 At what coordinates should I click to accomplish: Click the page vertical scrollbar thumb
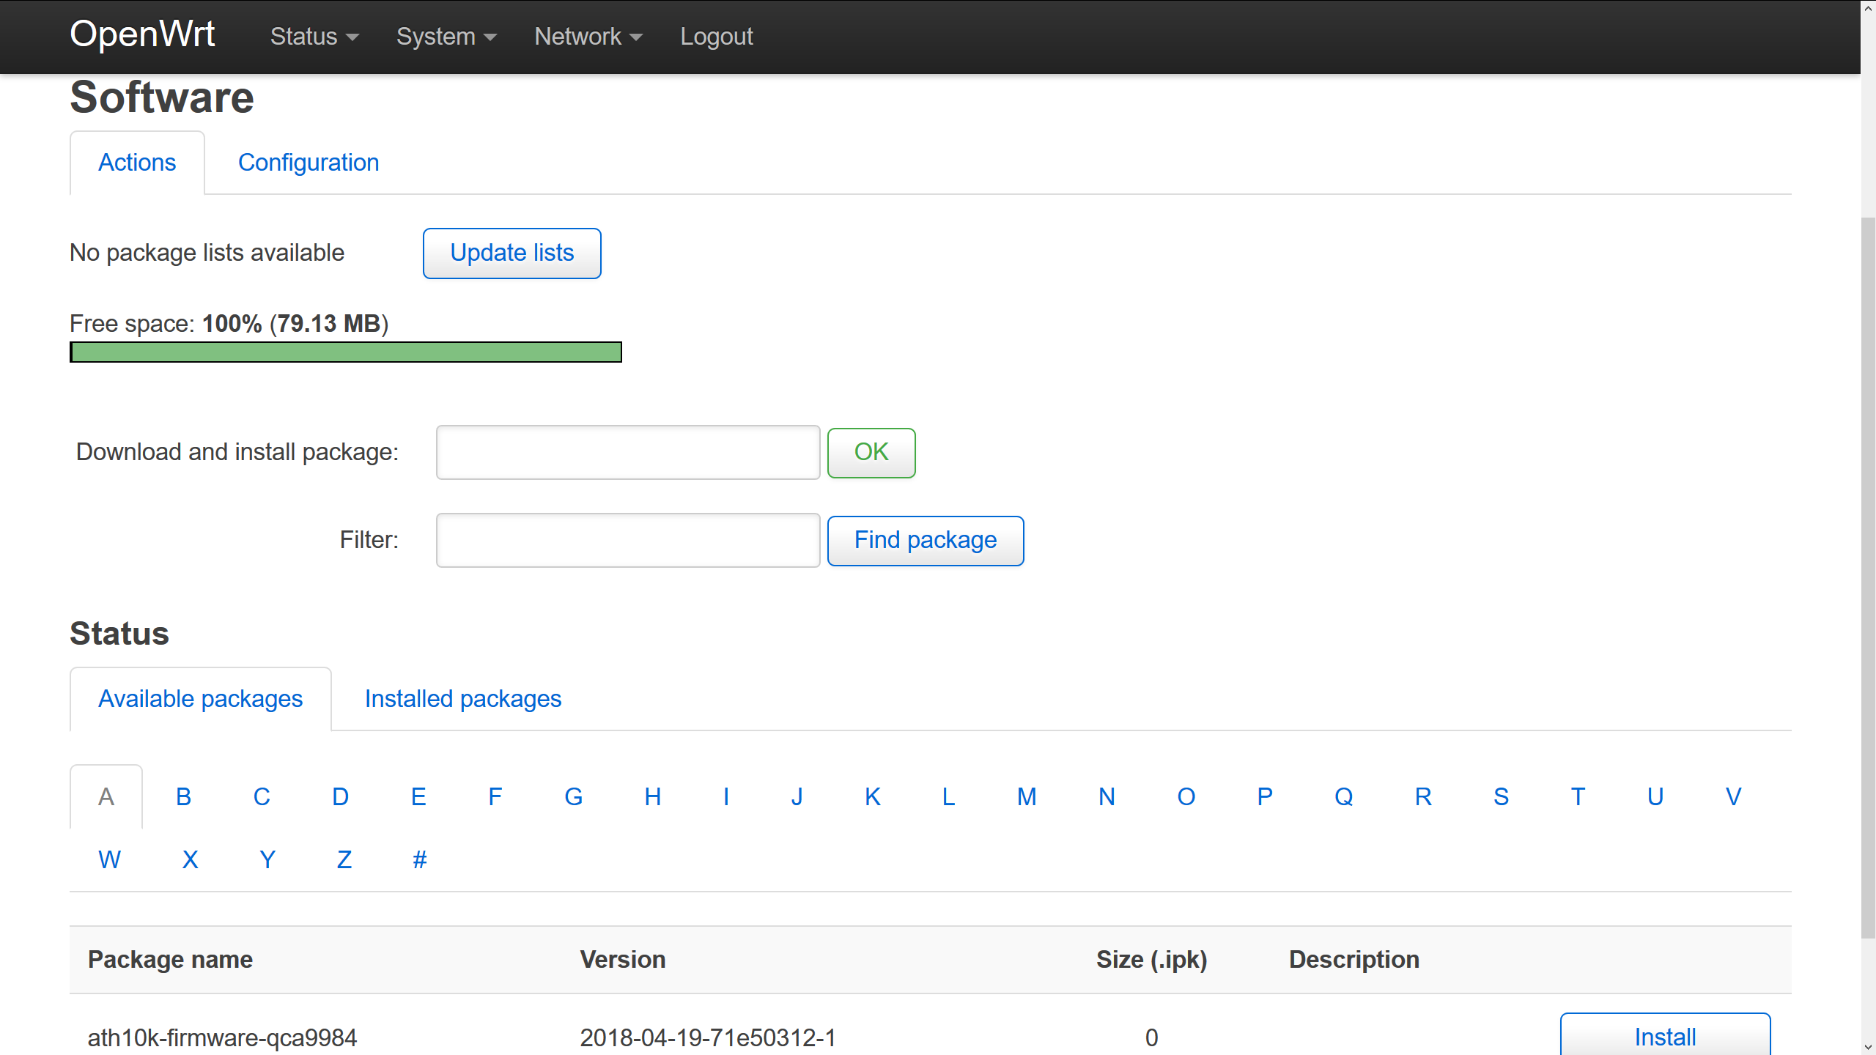(x=1868, y=577)
